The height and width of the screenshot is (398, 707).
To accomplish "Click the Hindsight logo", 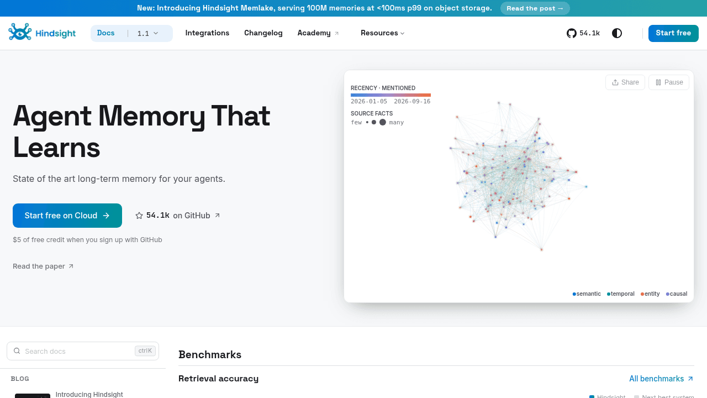I will (x=42, y=33).
